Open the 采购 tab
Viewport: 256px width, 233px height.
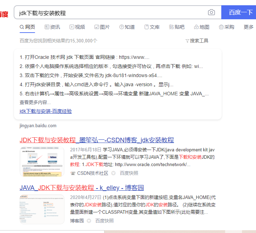[227, 27]
